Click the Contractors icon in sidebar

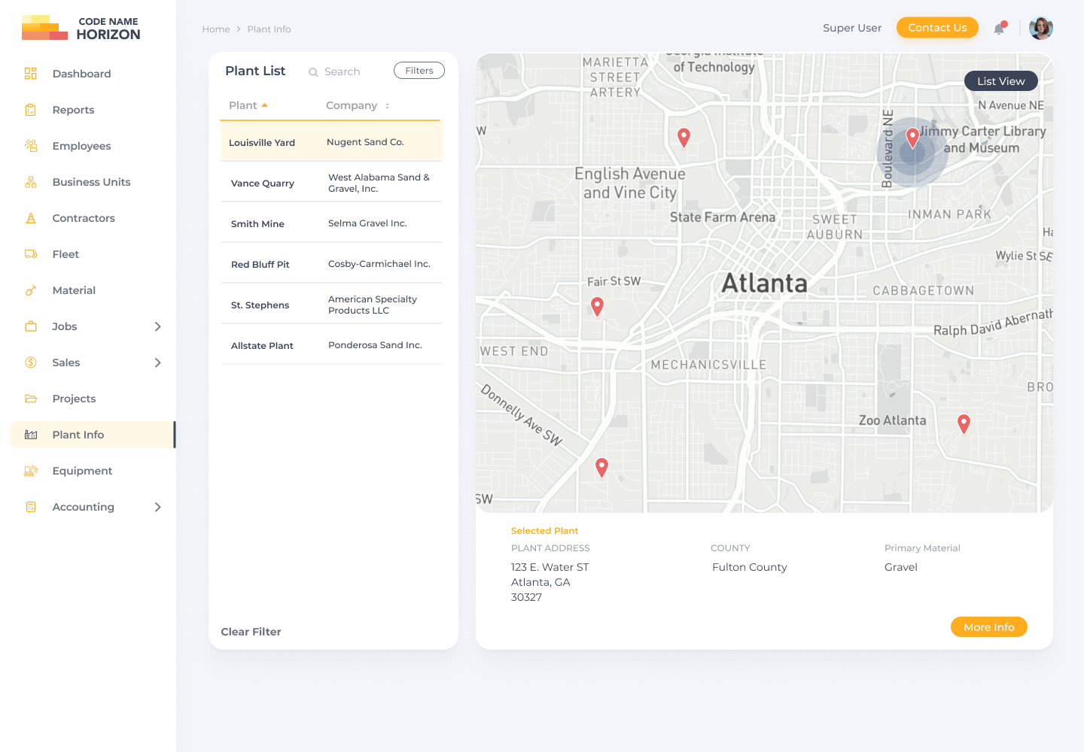(31, 218)
